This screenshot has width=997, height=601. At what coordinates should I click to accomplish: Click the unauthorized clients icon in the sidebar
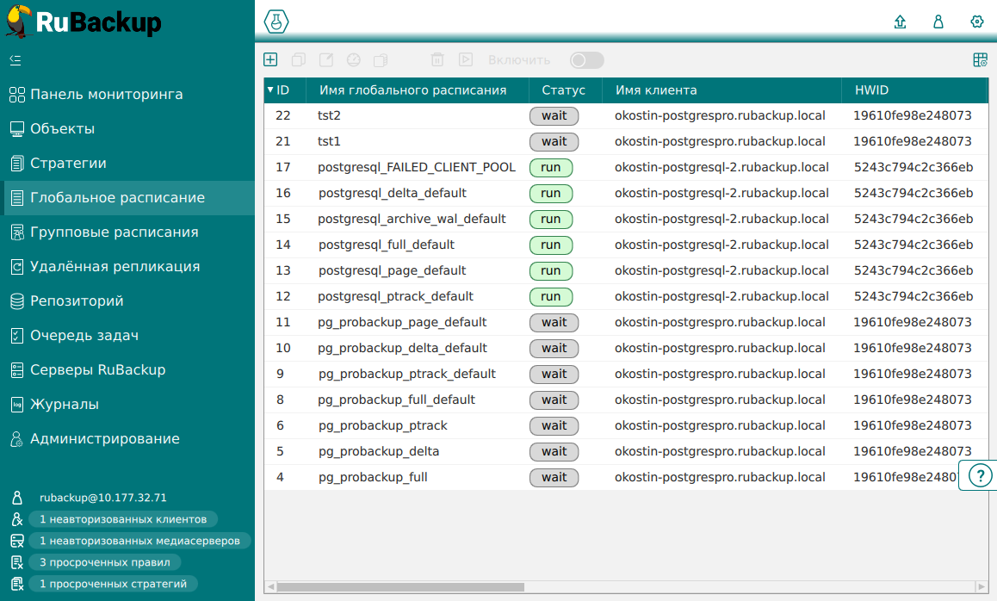[17, 519]
